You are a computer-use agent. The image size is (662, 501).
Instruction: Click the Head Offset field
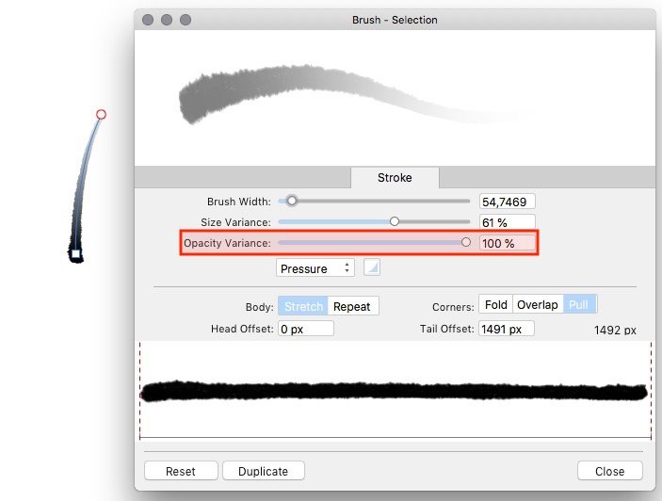[x=306, y=329]
